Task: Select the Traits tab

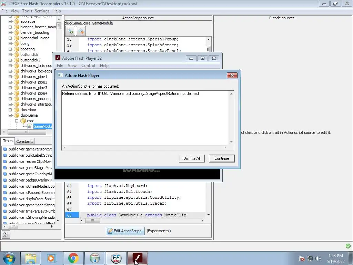Action: (8, 141)
